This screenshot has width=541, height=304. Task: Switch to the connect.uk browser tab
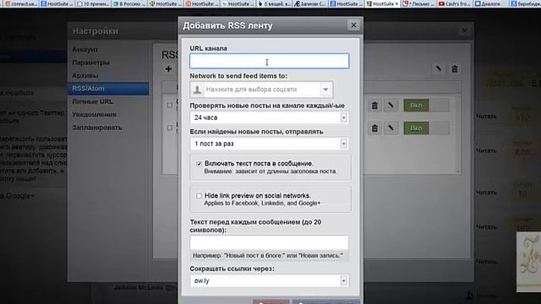click(20, 3)
